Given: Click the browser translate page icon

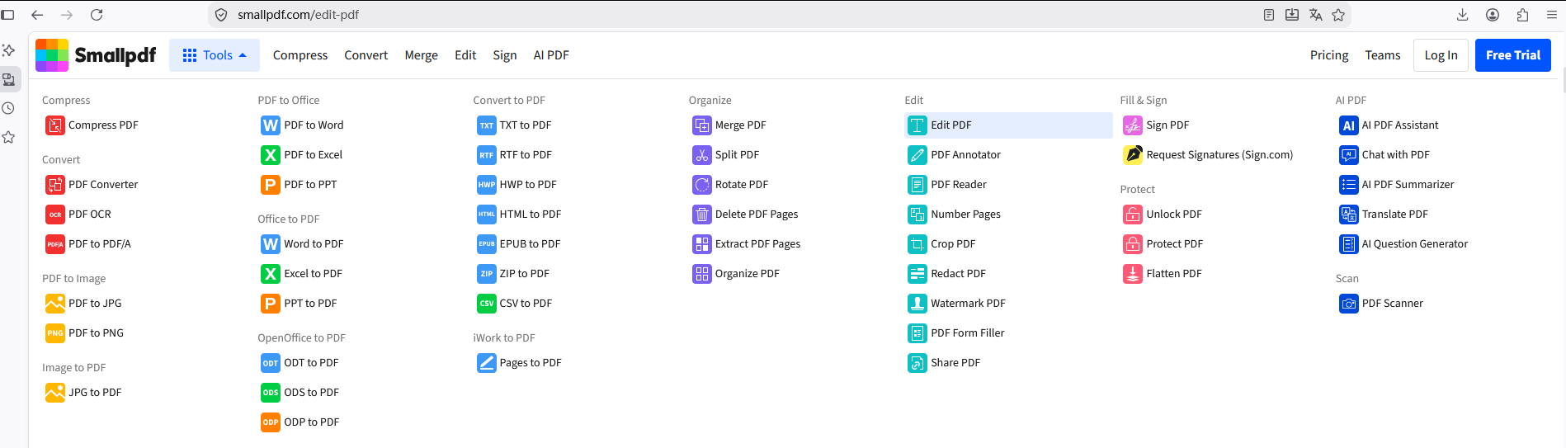Looking at the screenshot, I should (1315, 15).
